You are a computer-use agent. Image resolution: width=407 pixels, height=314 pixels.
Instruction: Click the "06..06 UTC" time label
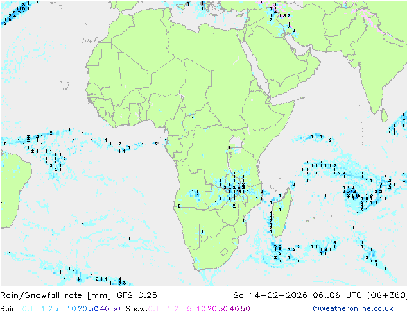point(337,295)
